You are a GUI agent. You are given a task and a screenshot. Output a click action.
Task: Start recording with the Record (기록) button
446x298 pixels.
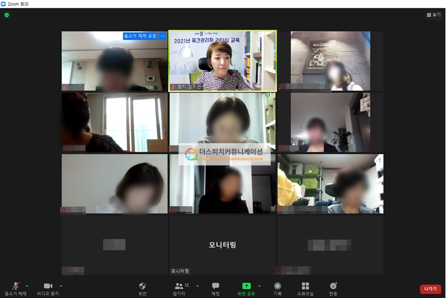click(x=277, y=288)
